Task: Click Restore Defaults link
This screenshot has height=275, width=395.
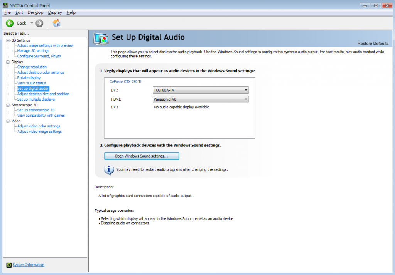Action: tap(373, 44)
